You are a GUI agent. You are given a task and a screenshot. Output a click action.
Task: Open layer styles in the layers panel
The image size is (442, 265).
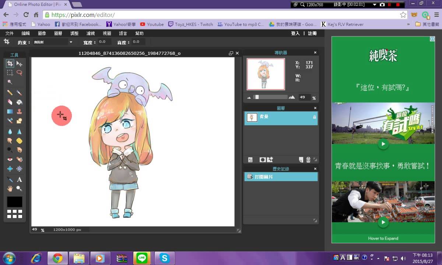(270, 160)
